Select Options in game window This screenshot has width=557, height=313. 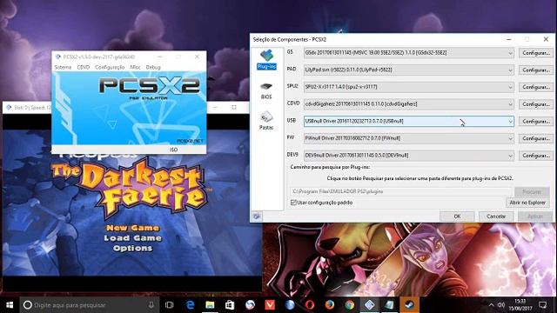click(133, 249)
